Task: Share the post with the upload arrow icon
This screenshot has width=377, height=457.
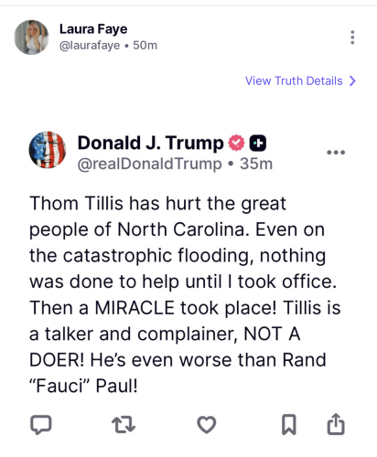Action: (x=336, y=424)
